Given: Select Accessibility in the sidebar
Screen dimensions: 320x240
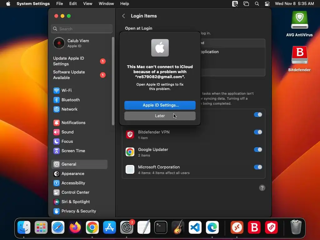Looking at the screenshot, I should coord(79,183).
